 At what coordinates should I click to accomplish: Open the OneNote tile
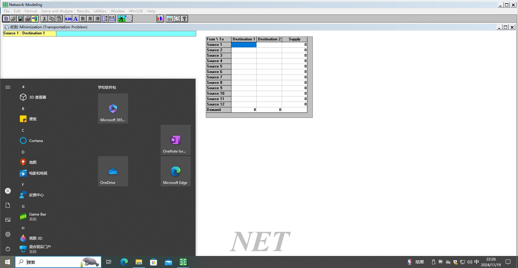tap(176, 140)
